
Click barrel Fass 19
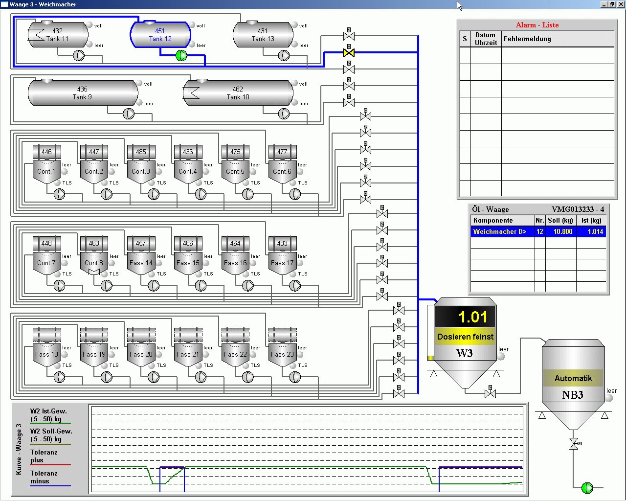click(94, 347)
